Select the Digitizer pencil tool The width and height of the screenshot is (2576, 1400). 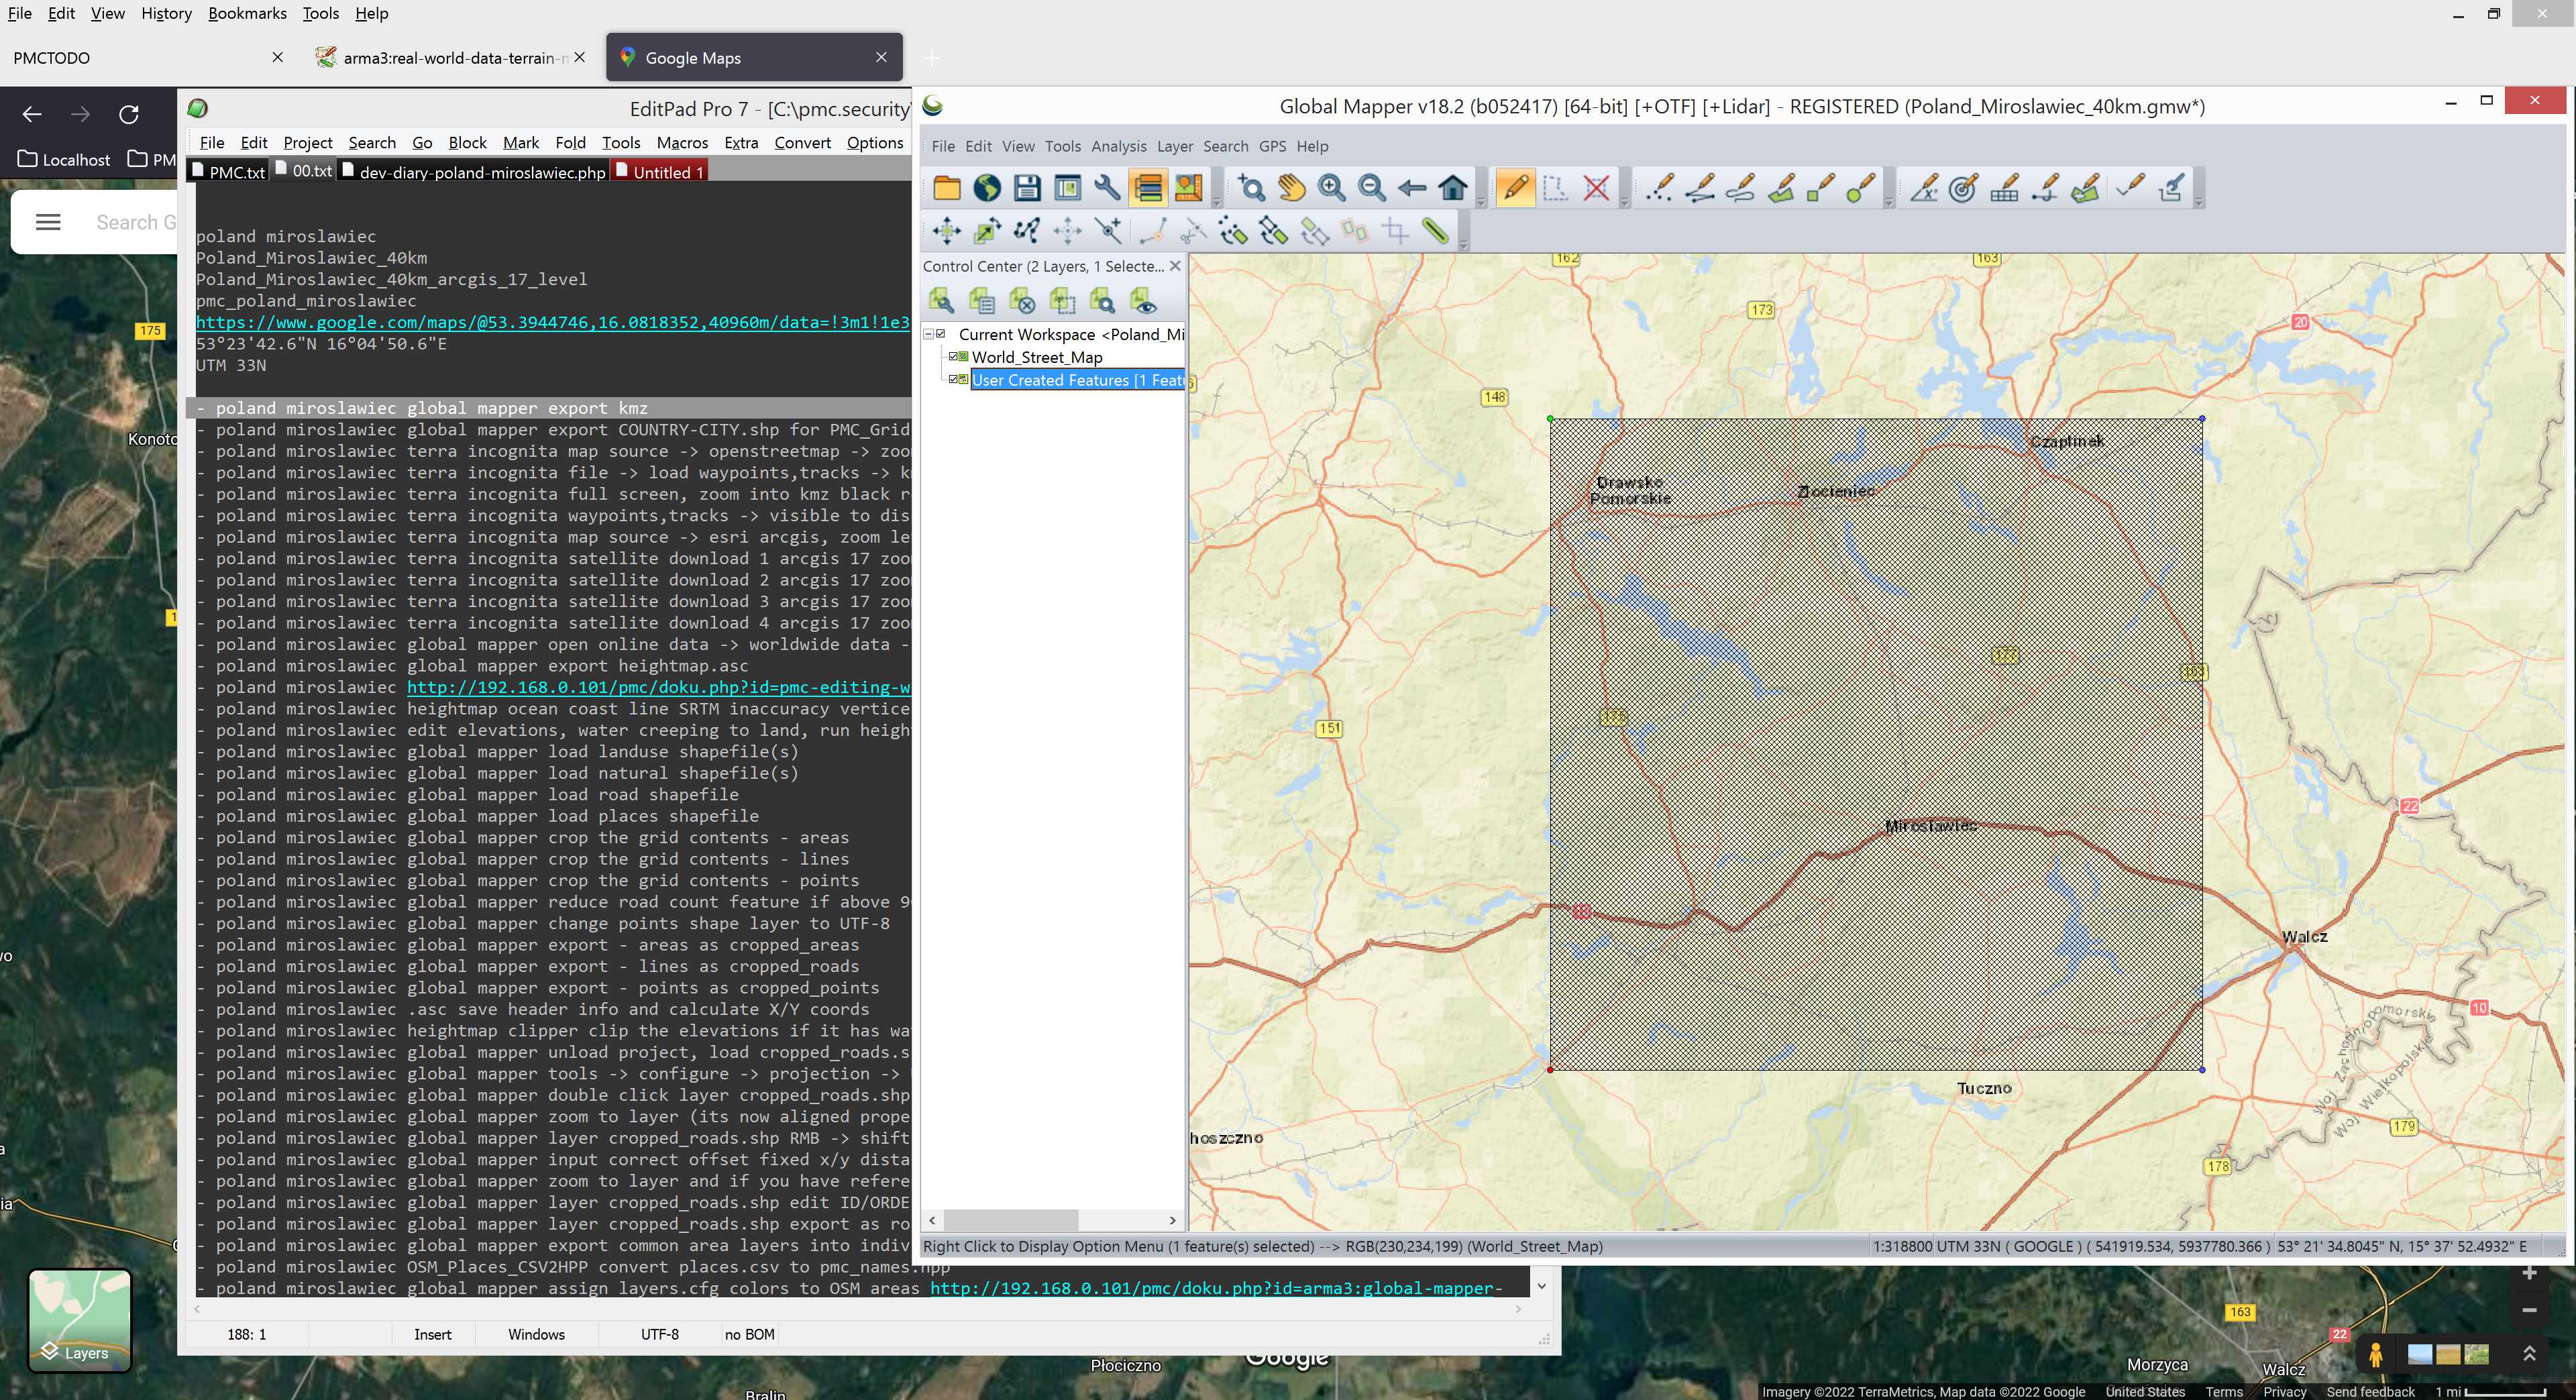[1515, 188]
